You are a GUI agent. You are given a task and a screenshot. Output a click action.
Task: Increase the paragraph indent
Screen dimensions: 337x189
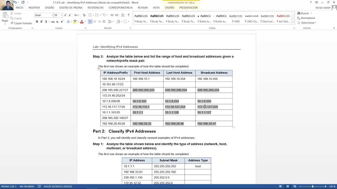(117, 15)
